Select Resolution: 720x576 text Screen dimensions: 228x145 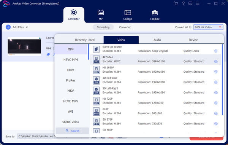click(x=150, y=124)
